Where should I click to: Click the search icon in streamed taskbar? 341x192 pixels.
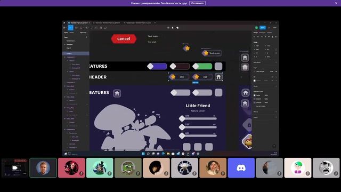148,154
